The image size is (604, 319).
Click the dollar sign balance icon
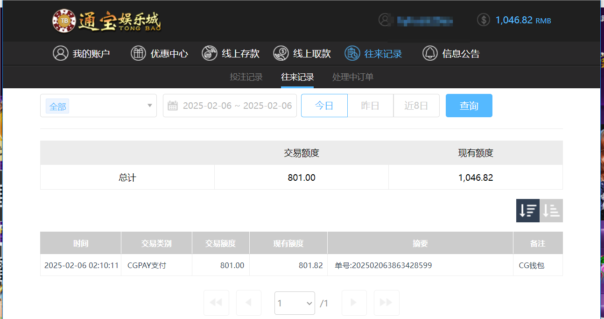(483, 20)
